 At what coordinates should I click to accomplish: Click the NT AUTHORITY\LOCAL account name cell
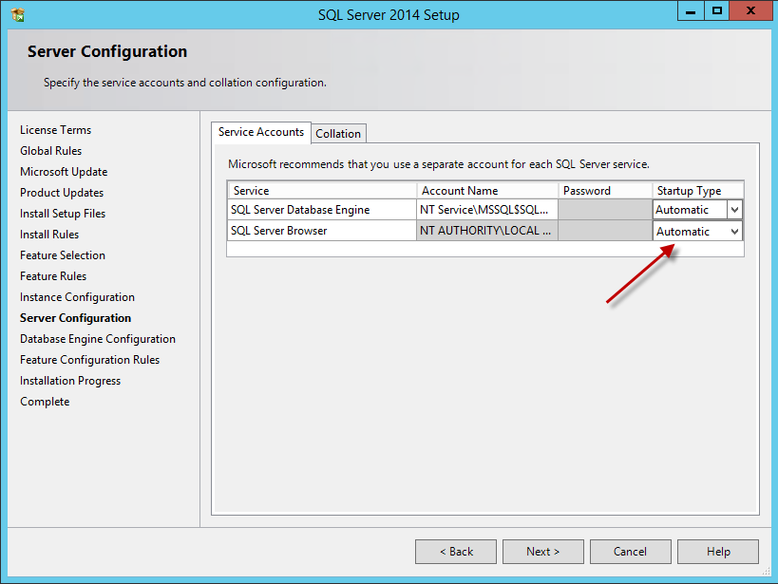tap(487, 231)
